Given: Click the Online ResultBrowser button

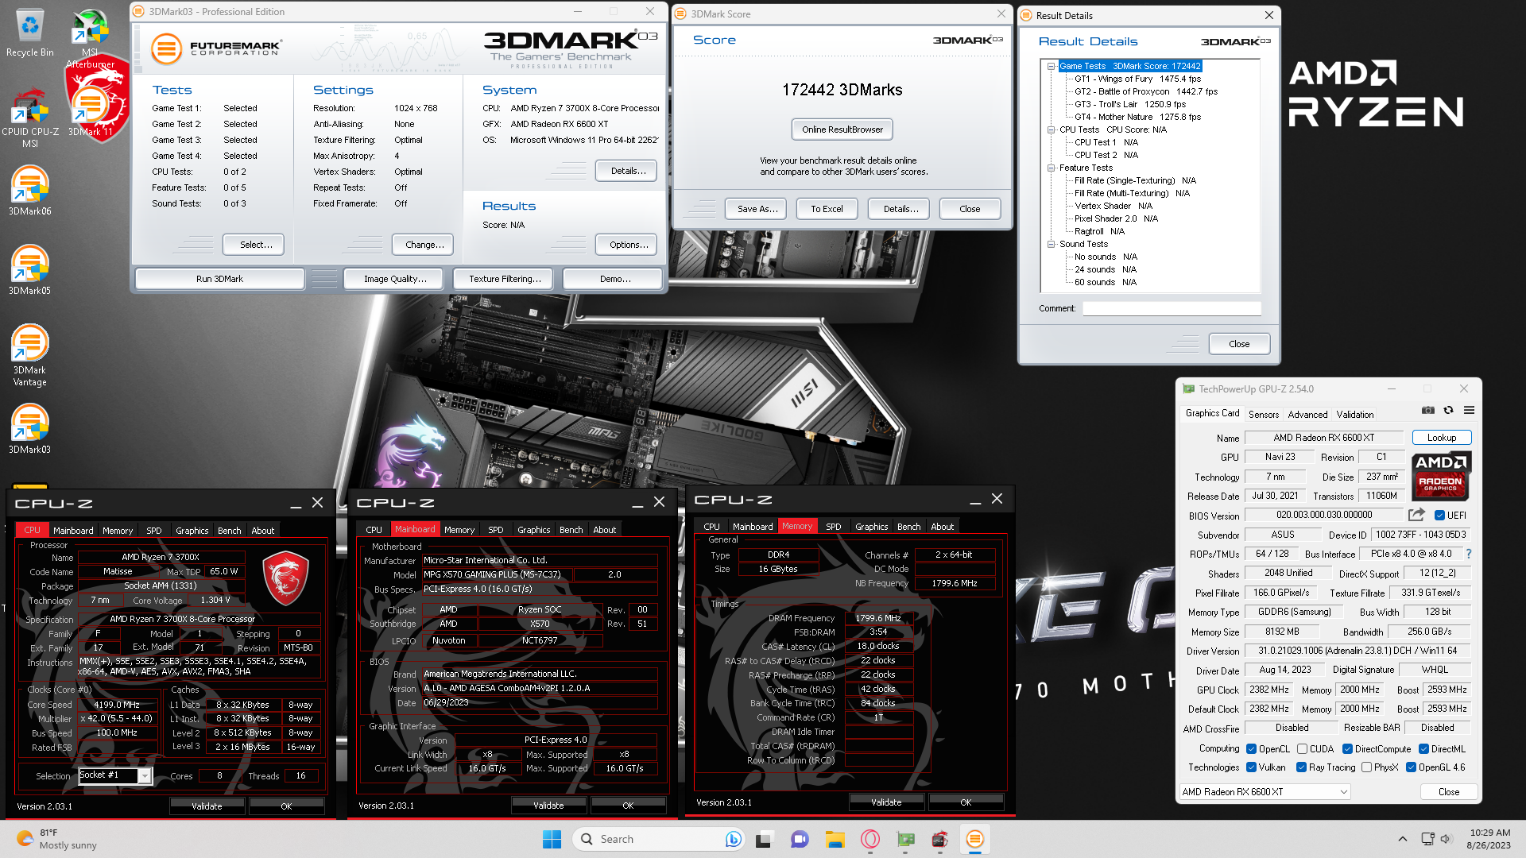Looking at the screenshot, I should (x=842, y=129).
